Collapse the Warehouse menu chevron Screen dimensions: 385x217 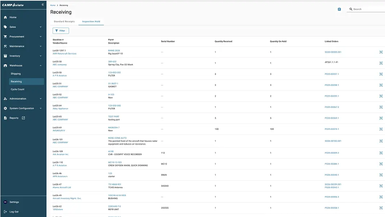(x=41, y=66)
